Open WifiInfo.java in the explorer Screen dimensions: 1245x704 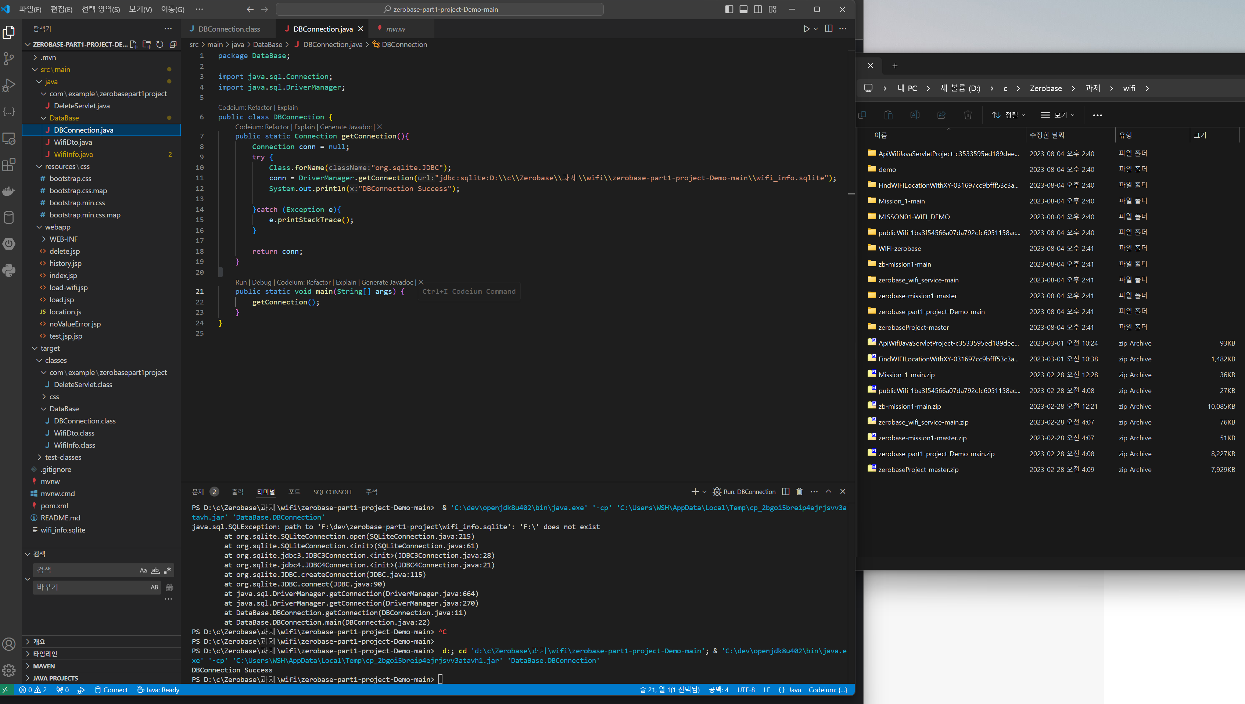[x=73, y=154]
